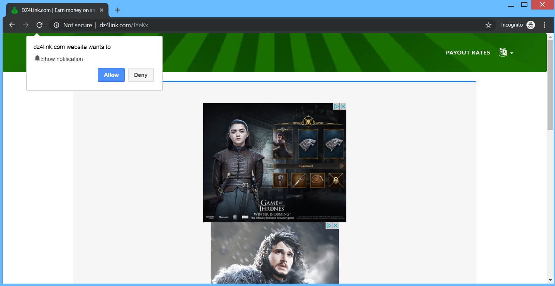
Task: Click the vertical scrollbar thumb
Action: coord(550,85)
